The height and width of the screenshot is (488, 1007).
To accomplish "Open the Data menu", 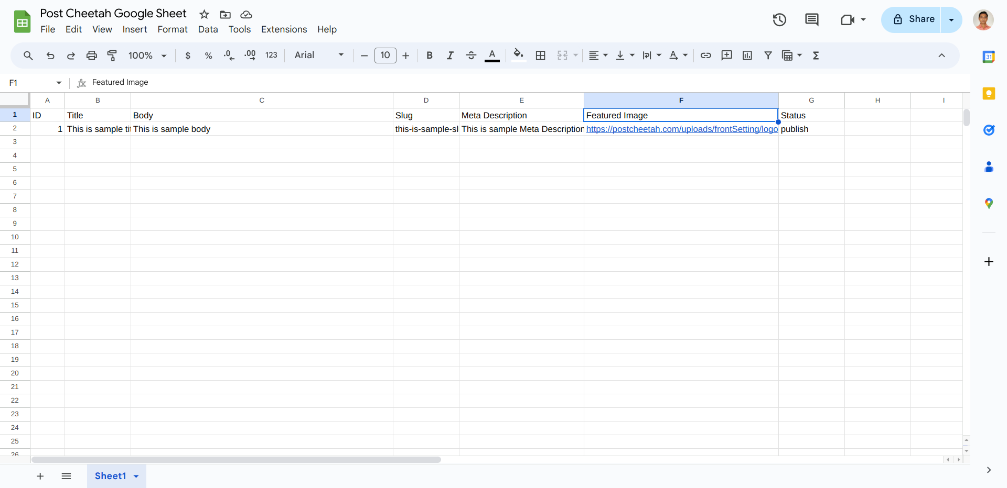I will (208, 29).
